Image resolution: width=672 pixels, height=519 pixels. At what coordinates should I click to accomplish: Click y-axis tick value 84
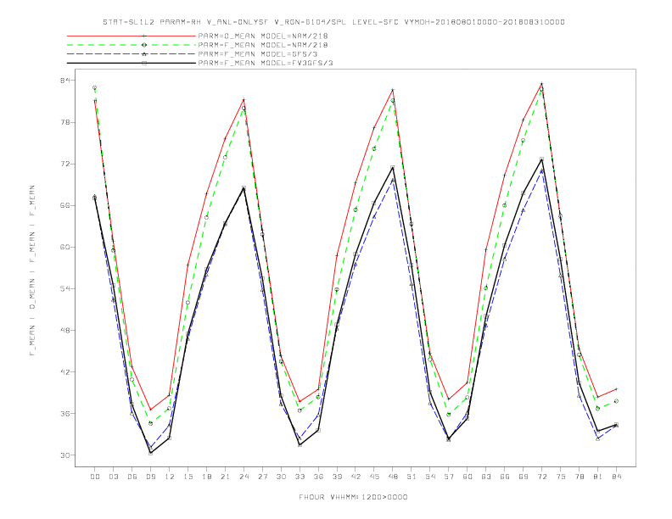coord(65,81)
